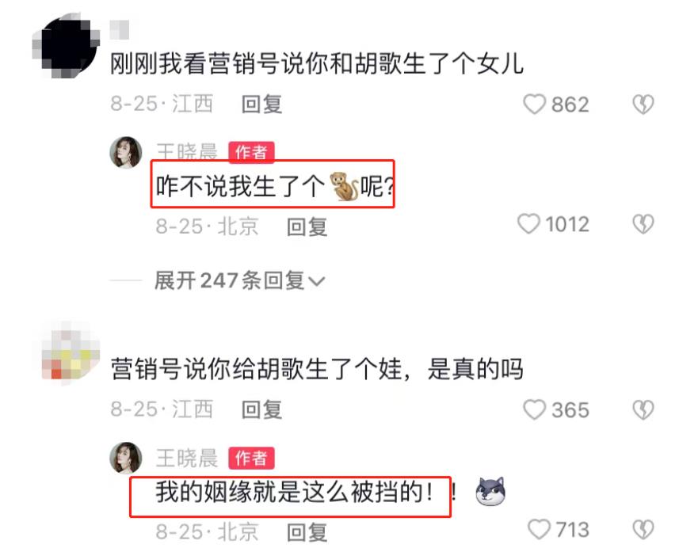Viewport: 698px width, 552px height.
Task: Like the comment with 862 likes
Action: tap(534, 105)
